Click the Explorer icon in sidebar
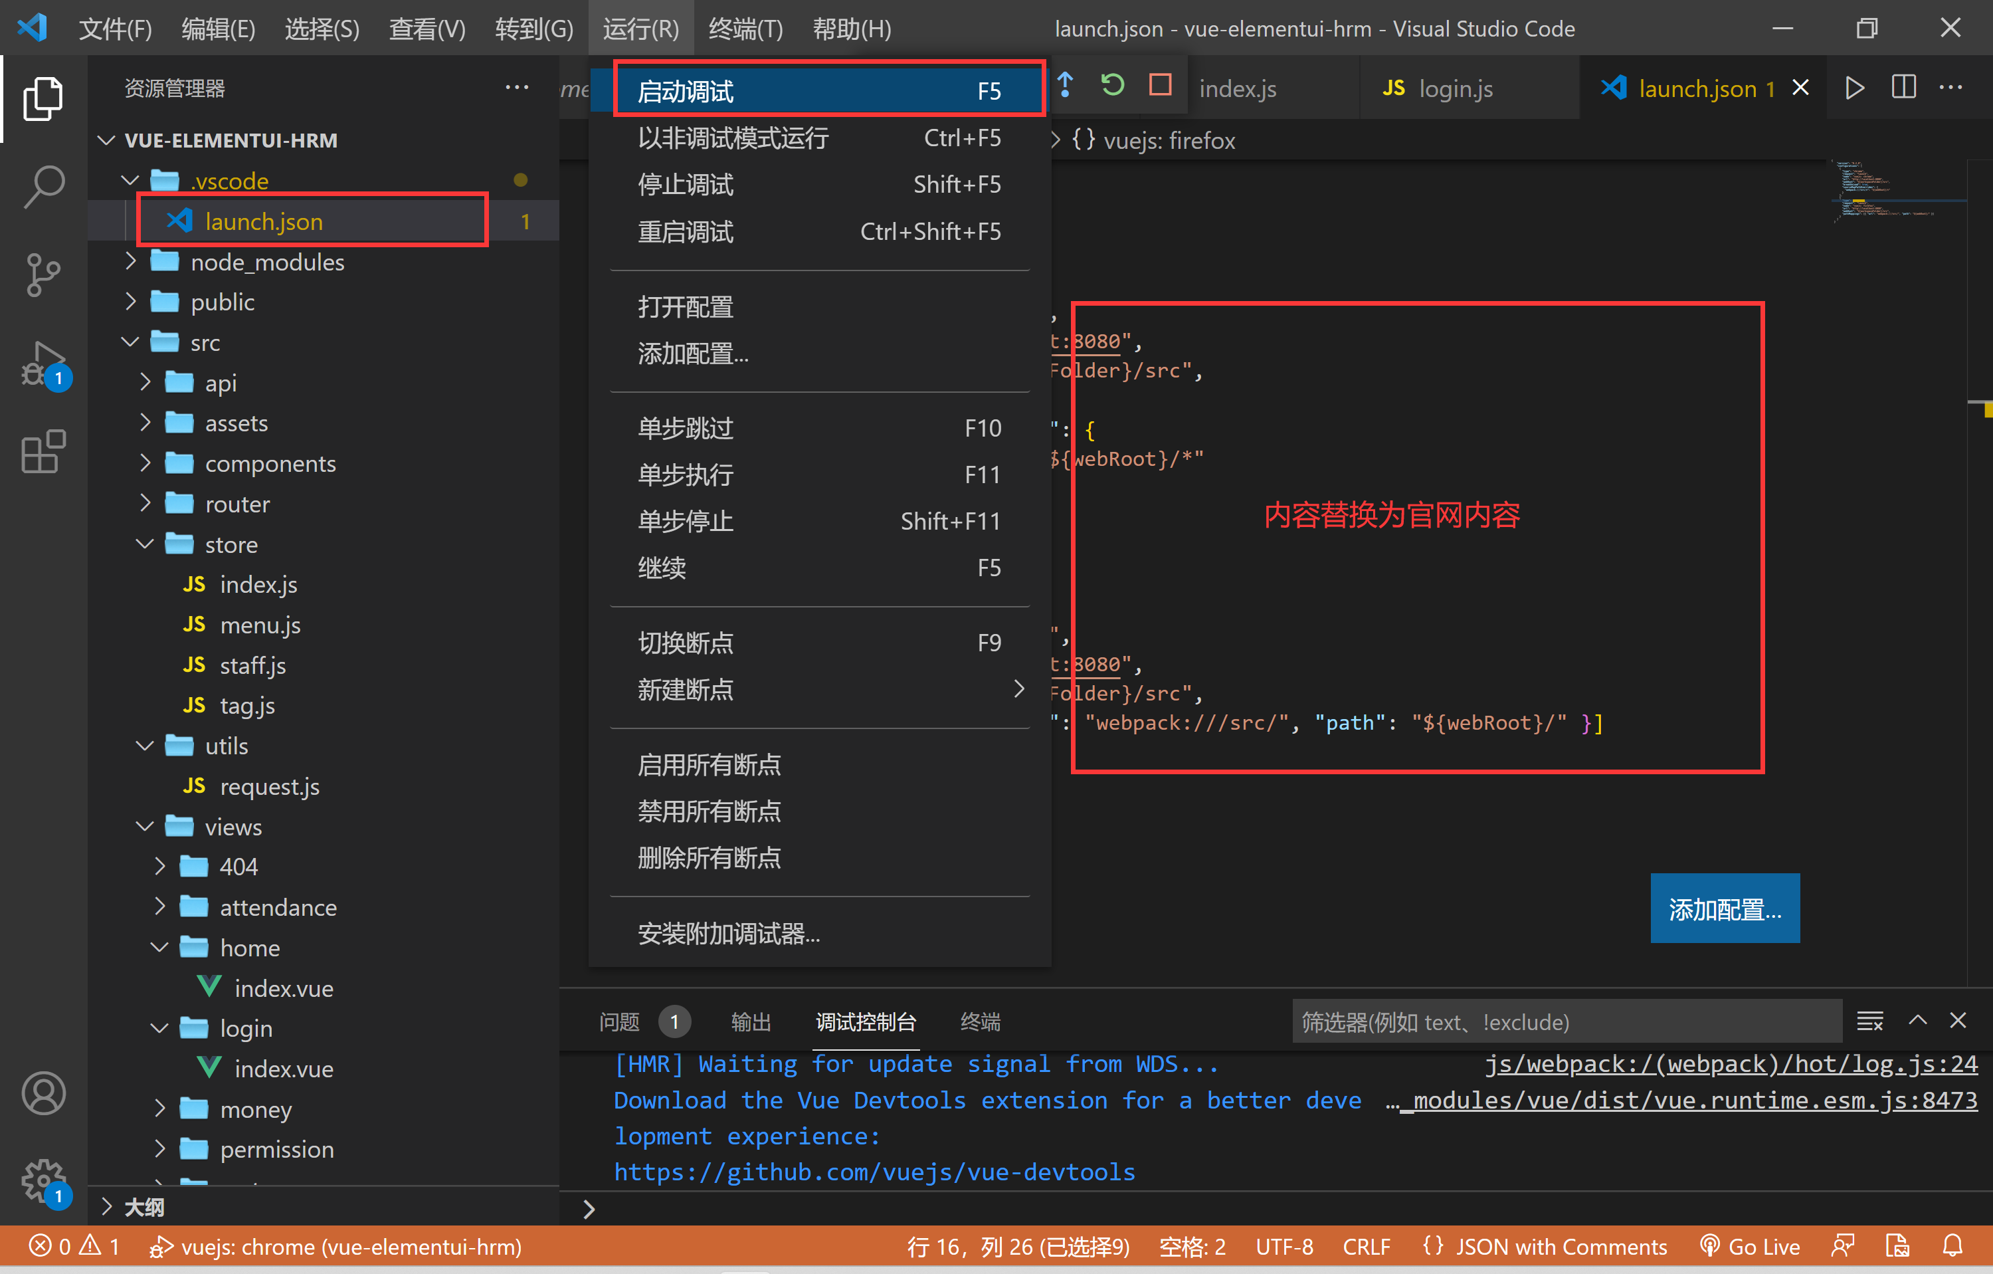The image size is (1993, 1274). [x=41, y=92]
